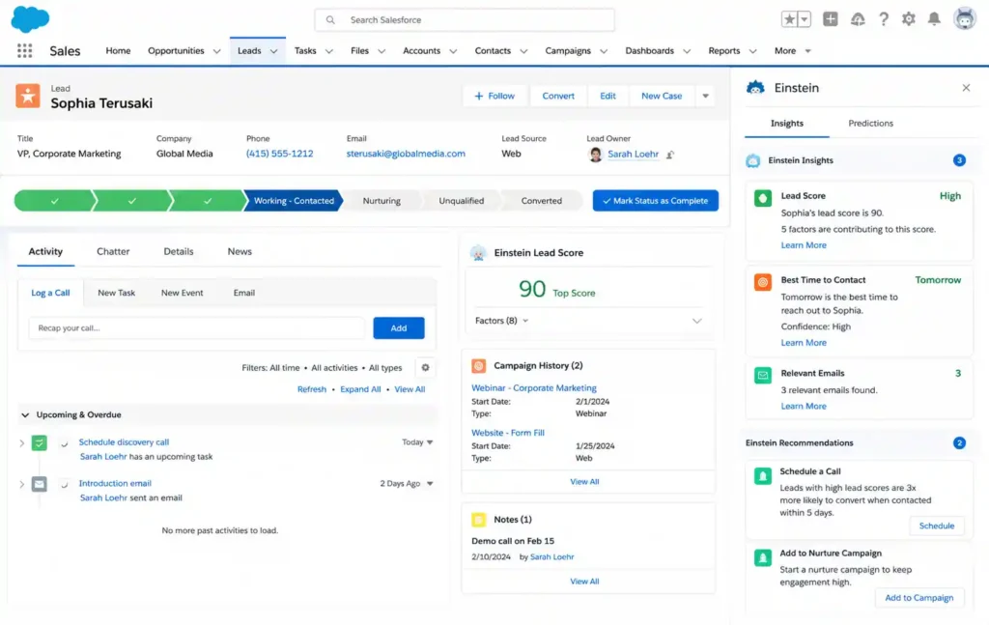Select the Working - Contacted path step
The width and height of the screenshot is (989, 625).
click(x=294, y=201)
